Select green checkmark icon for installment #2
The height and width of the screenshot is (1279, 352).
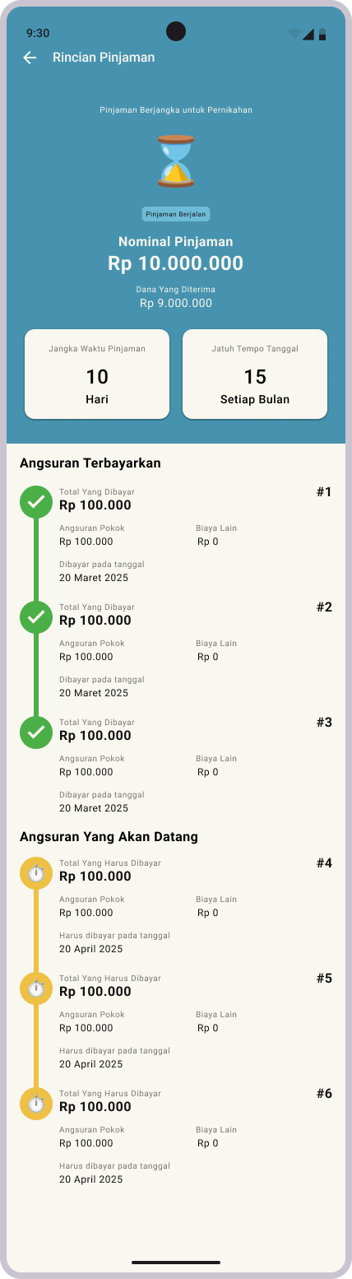pos(36,616)
